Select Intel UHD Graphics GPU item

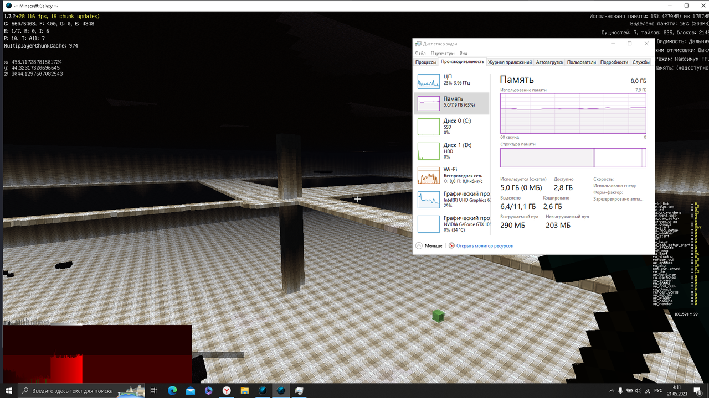[451, 200]
